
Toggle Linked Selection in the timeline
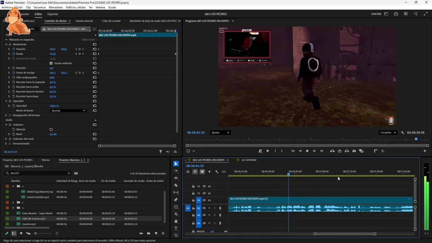tap(202, 172)
